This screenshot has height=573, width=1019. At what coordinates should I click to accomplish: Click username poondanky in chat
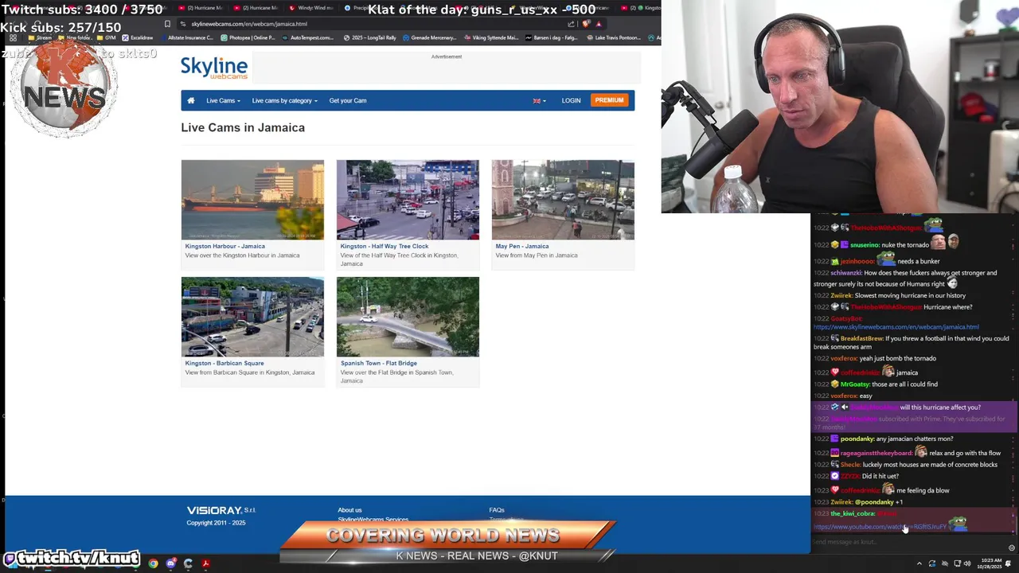(x=857, y=439)
